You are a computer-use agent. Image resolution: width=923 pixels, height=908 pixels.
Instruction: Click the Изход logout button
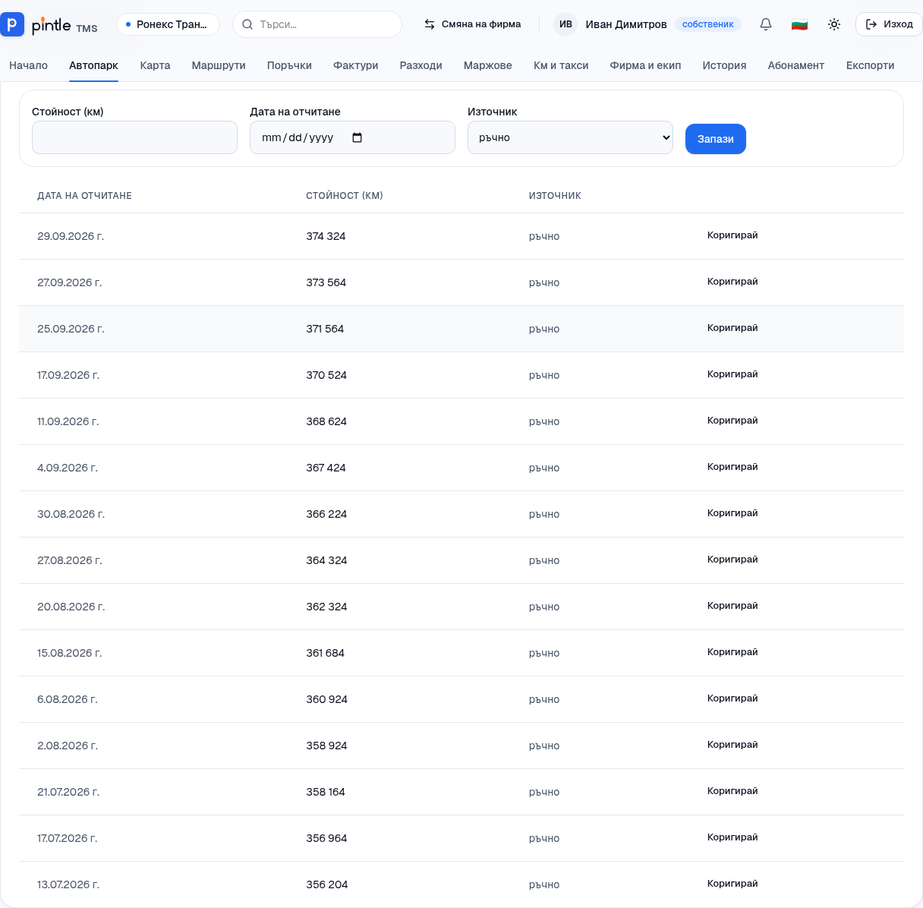tap(889, 24)
